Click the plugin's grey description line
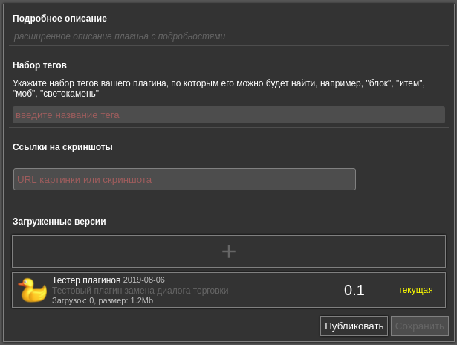Screen dimensions: 457x345 pyautogui.click(x=140, y=291)
